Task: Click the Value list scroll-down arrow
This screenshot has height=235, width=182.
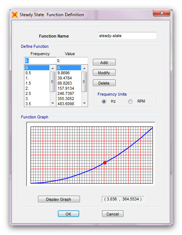Action: 84,103
